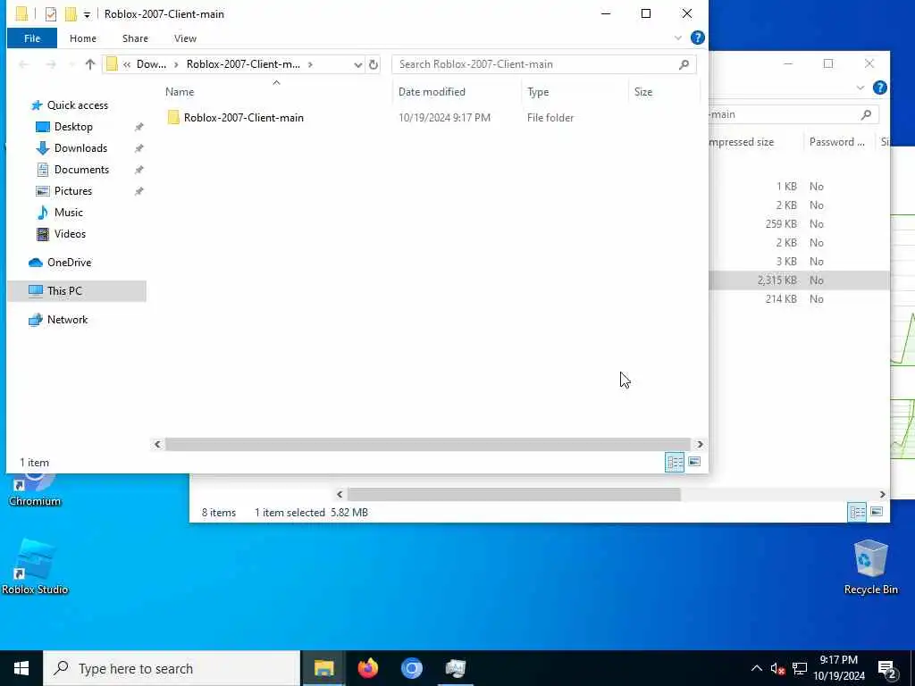This screenshot has width=915, height=686.
Task: Switch front window to Large icons view
Action: point(693,462)
